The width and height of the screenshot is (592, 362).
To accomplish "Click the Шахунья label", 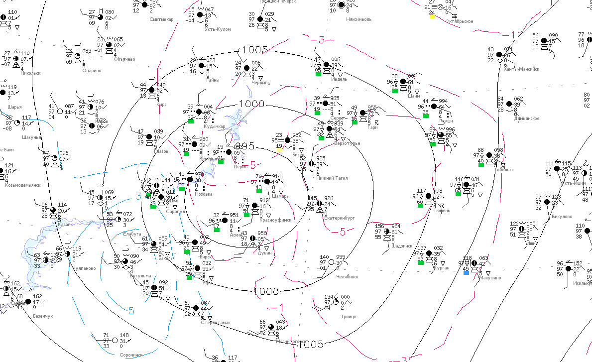I will tap(31, 137).
